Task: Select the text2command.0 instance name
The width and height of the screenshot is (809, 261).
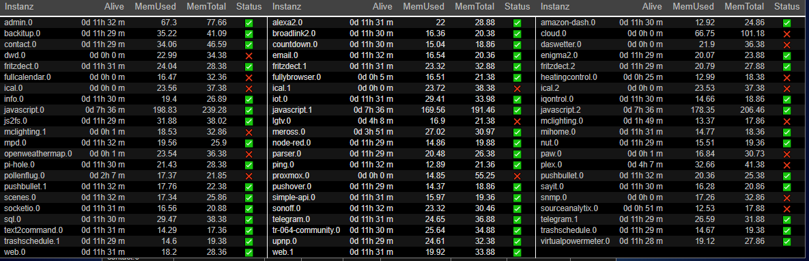Action: [x=33, y=230]
